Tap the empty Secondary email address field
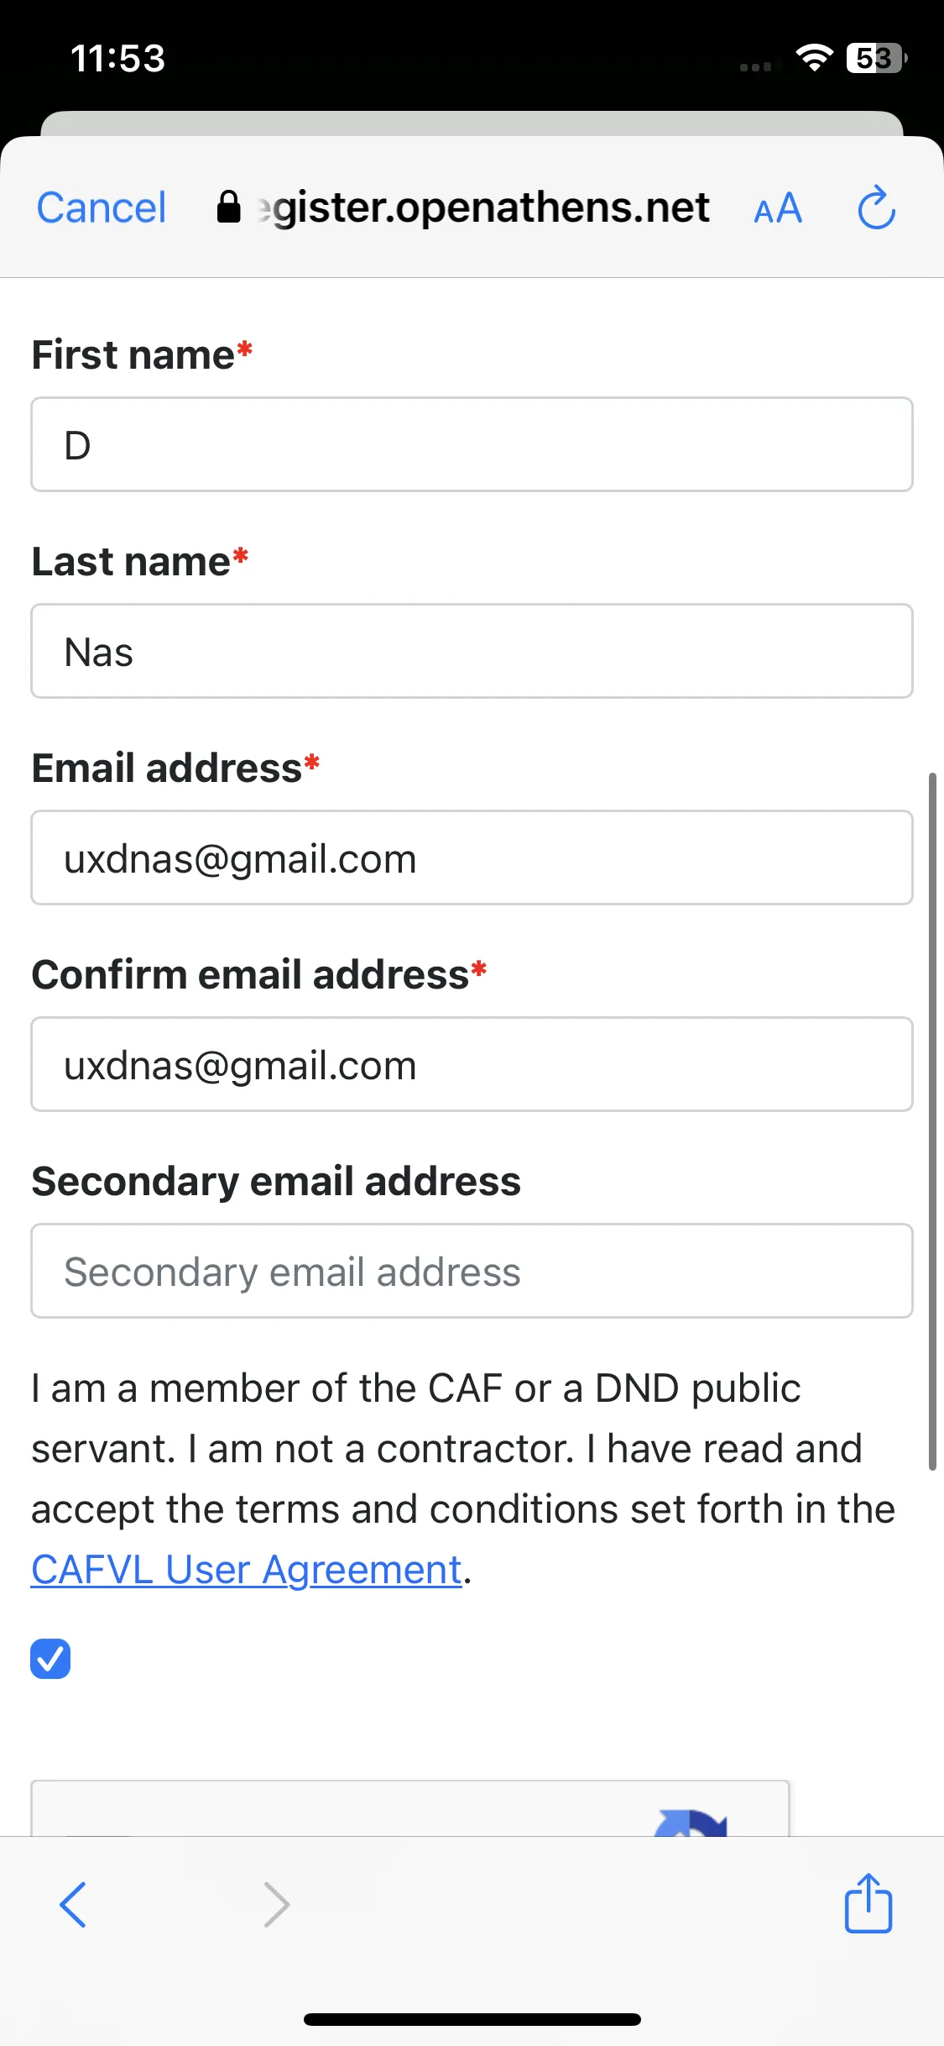The image size is (944, 2046). coord(472,1271)
